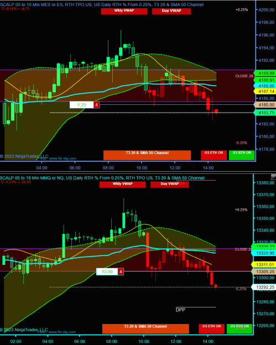Click the +0.25% label on MES chart
The width and height of the screenshot is (276, 345).
click(x=242, y=10)
